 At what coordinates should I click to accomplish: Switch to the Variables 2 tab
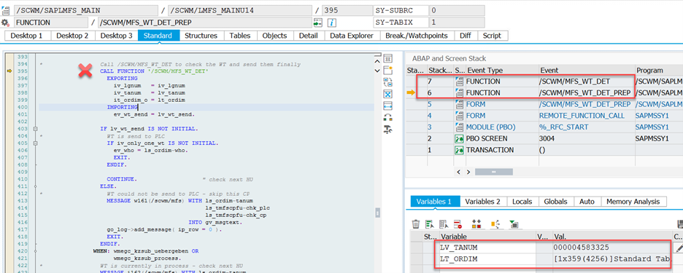click(x=482, y=201)
